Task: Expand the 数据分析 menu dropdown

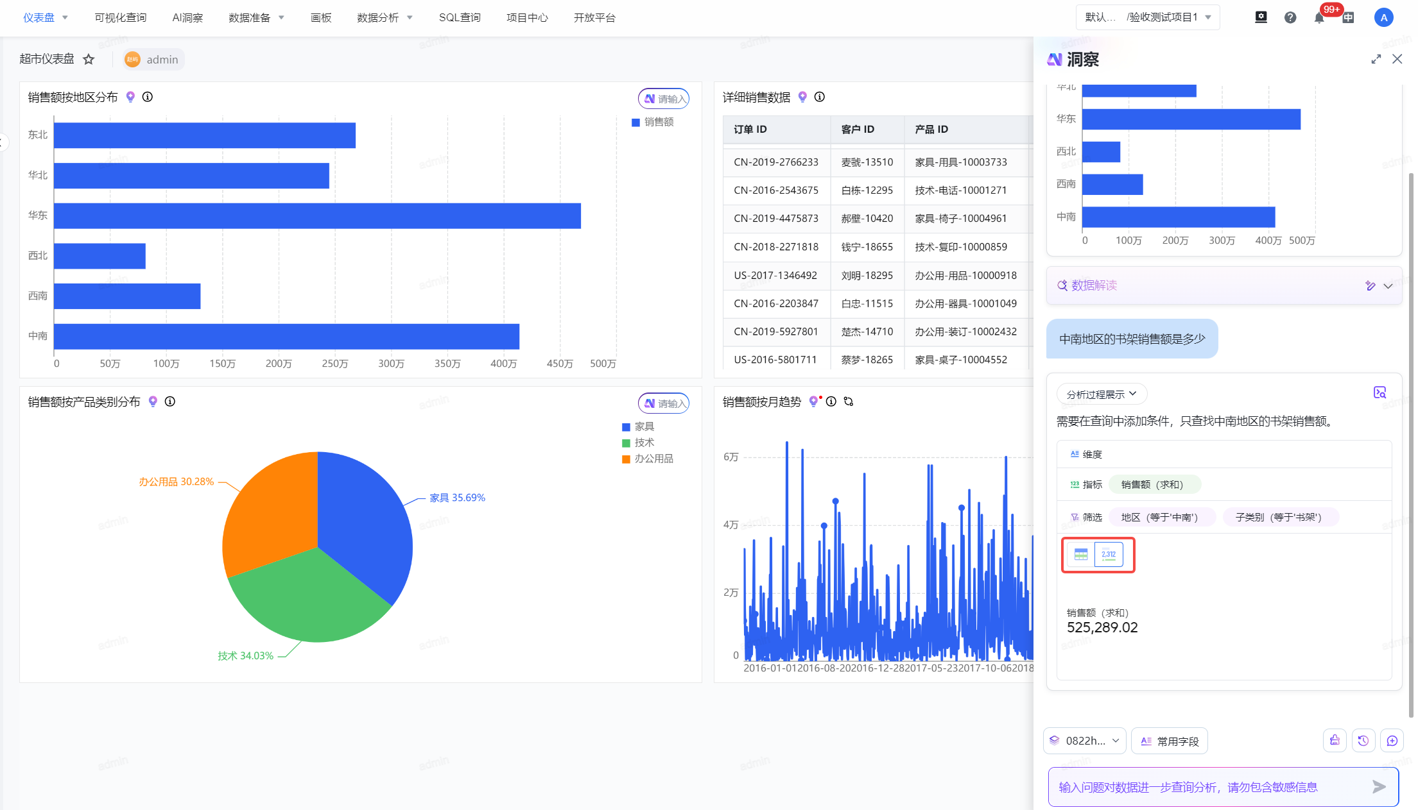Action: pos(410,18)
